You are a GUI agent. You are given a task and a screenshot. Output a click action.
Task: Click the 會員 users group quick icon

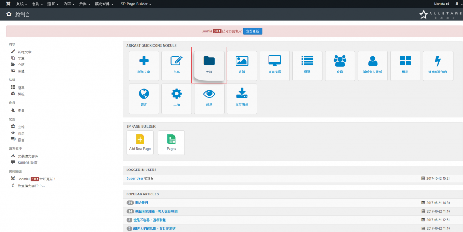click(340, 66)
